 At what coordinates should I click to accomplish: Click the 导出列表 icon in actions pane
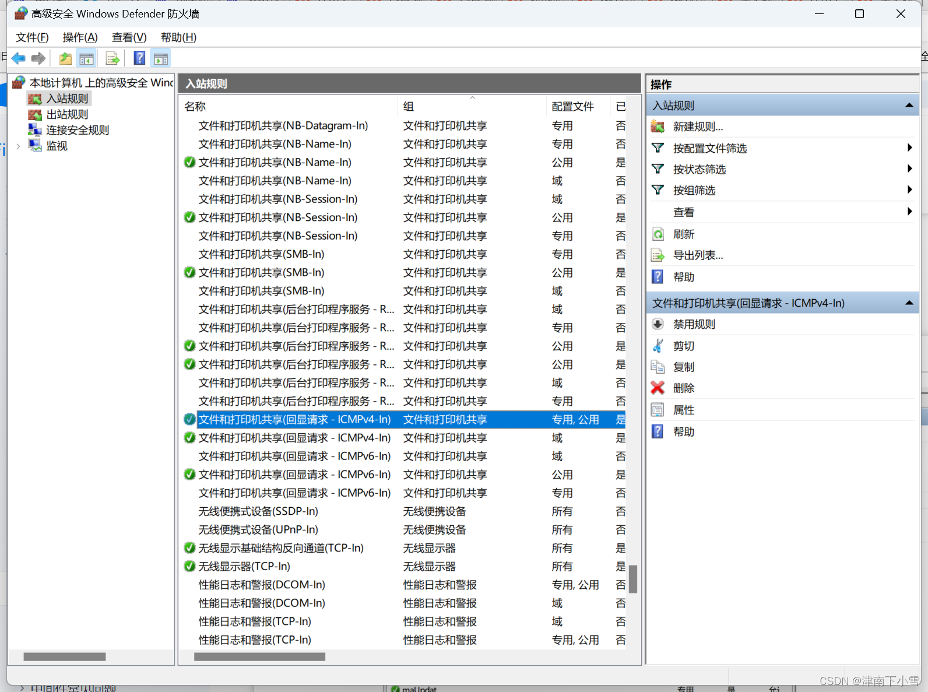tap(658, 255)
